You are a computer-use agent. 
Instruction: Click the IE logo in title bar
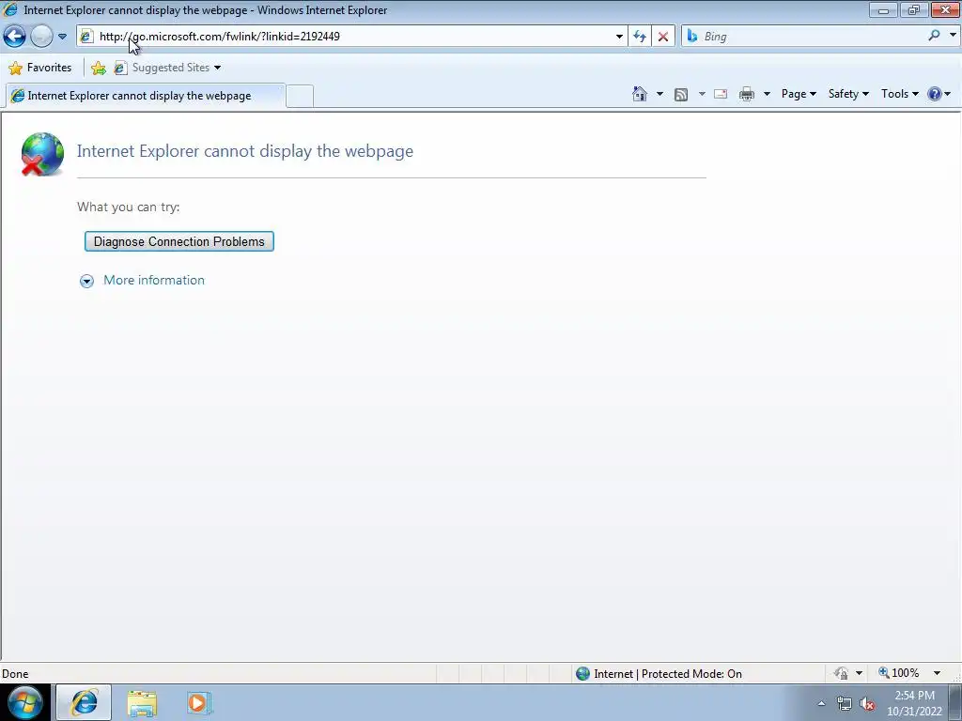(x=10, y=9)
